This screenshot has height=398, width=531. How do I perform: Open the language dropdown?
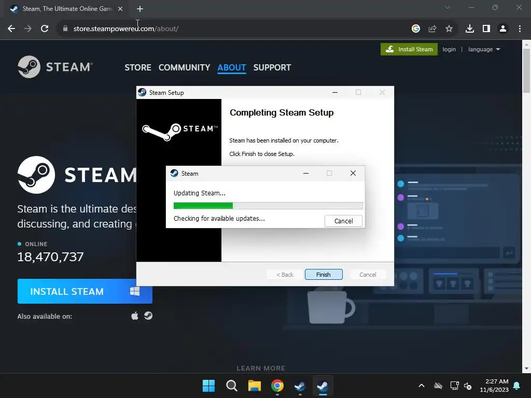tap(484, 49)
